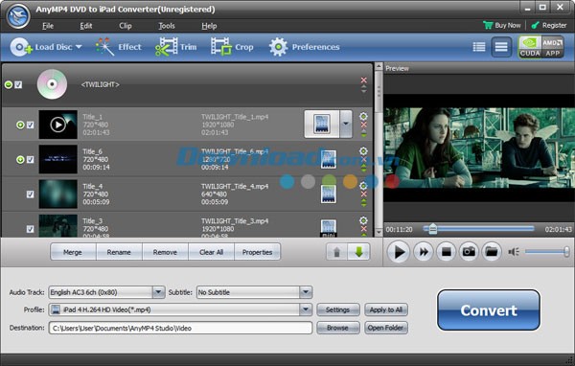The image size is (575, 366).
Task: Open settings gear for Title_3
Action: (x=363, y=220)
